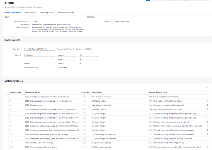The image size is (212, 150).
Task: Toggle Inactive checkbox for rule 1000
Action: 84,97
